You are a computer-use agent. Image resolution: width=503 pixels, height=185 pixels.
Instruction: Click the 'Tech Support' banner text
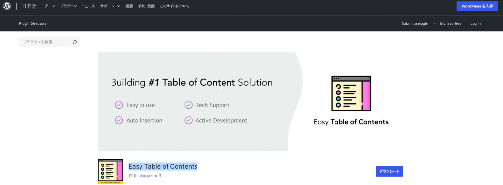tap(212, 105)
